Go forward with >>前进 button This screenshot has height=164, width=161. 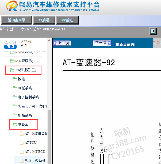coord(67,20)
